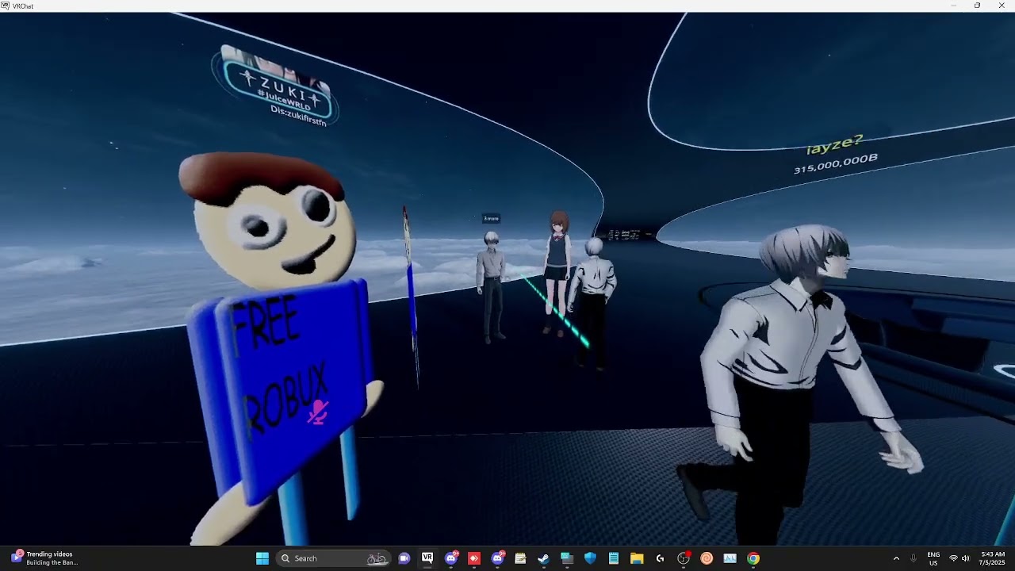Open the yellow notepad app in taskbar
This screenshot has width=1015, height=571.
[x=520, y=558]
